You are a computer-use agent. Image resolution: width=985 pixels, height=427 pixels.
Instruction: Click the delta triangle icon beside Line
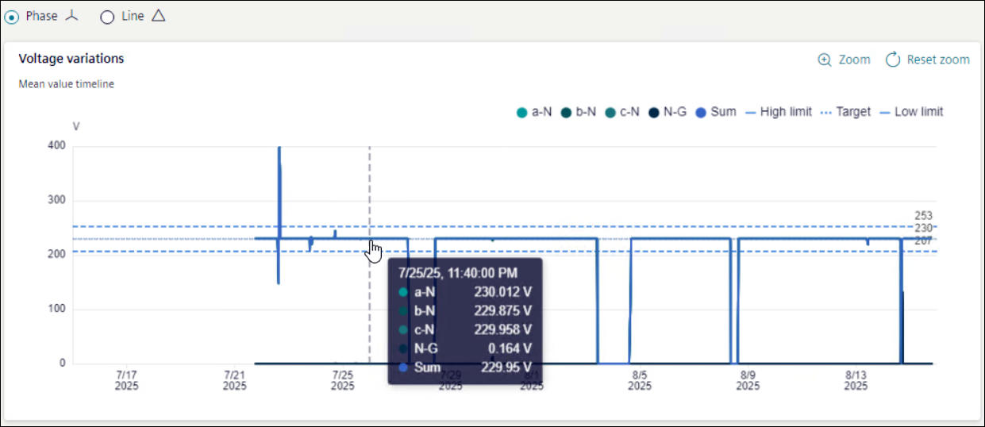coord(158,16)
